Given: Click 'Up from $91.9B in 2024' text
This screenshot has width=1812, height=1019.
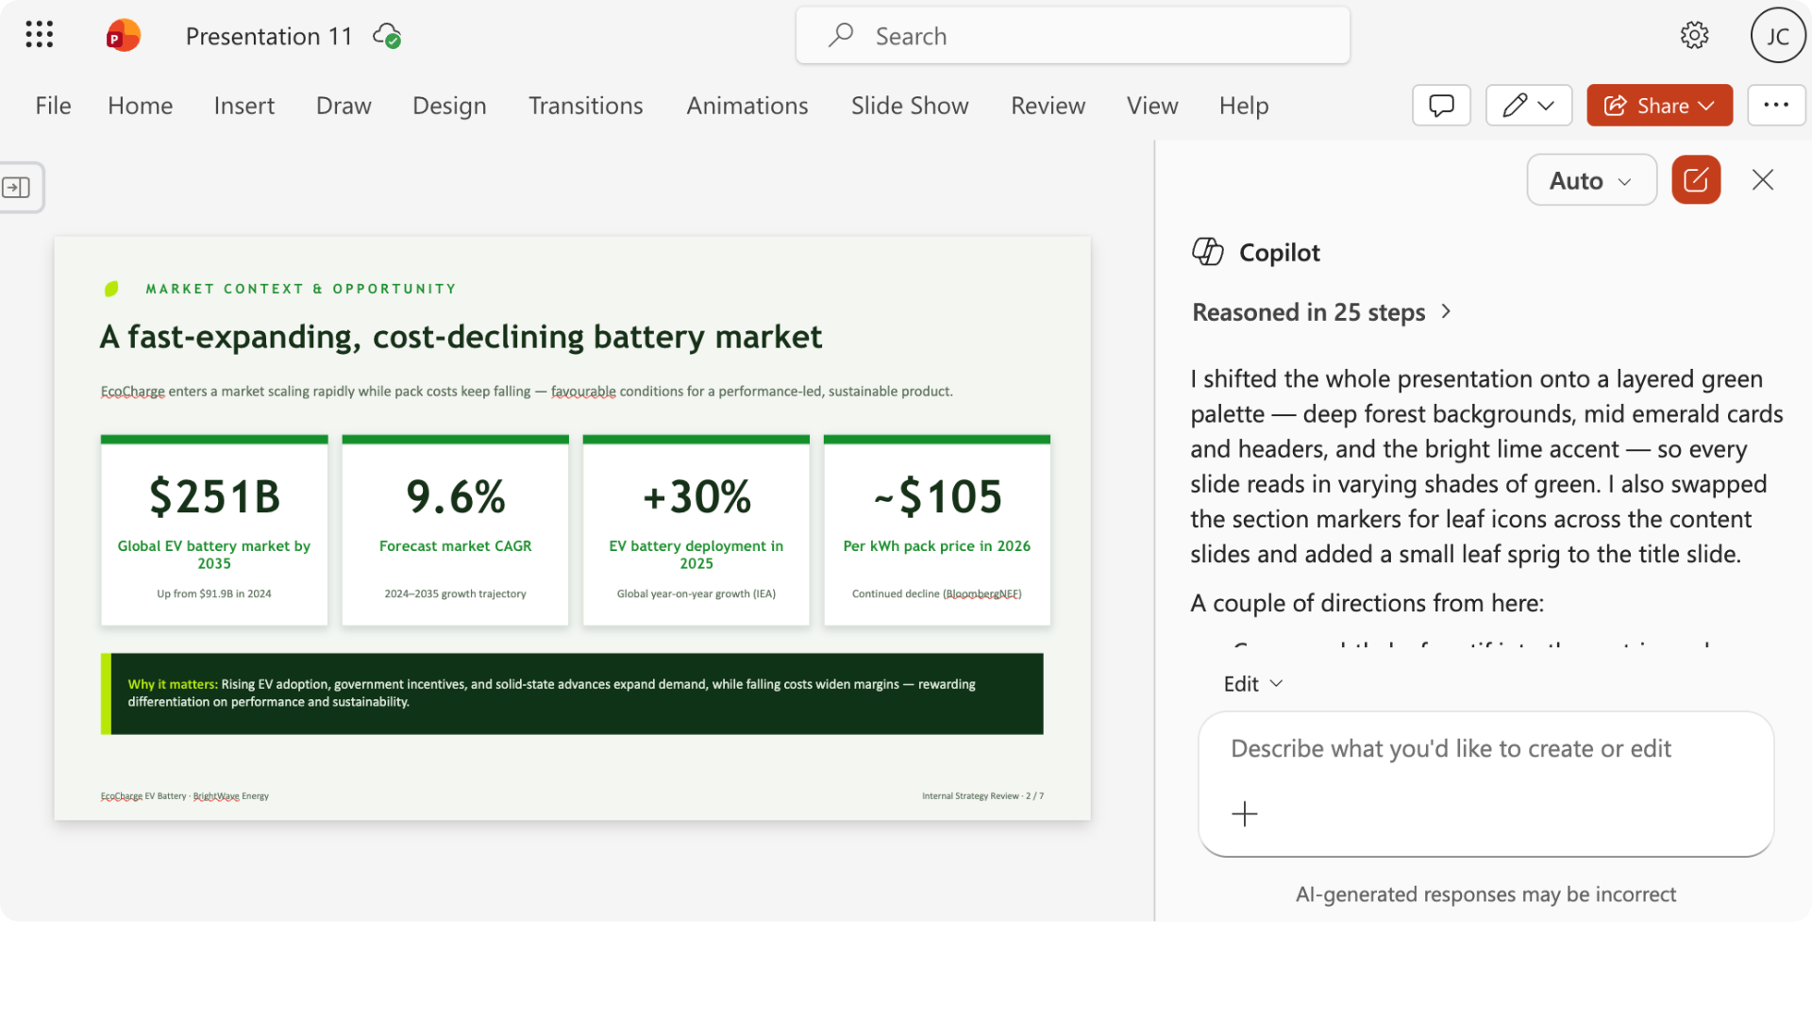Looking at the screenshot, I should [214, 593].
